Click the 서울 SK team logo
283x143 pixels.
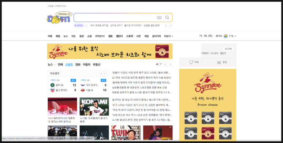tap(83, 90)
